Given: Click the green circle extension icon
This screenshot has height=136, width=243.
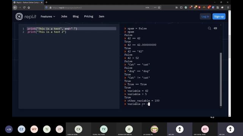Looking at the screenshot, I should [186, 8].
